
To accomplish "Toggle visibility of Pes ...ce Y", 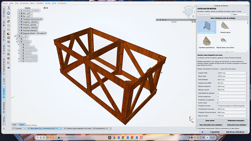I will coord(19,16).
